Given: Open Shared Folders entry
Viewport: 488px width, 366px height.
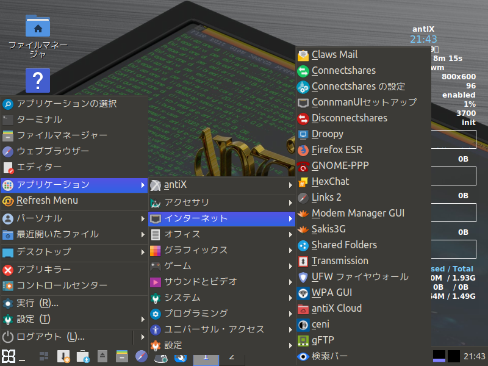Looking at the screenshot, I should [x=363, y=245].
